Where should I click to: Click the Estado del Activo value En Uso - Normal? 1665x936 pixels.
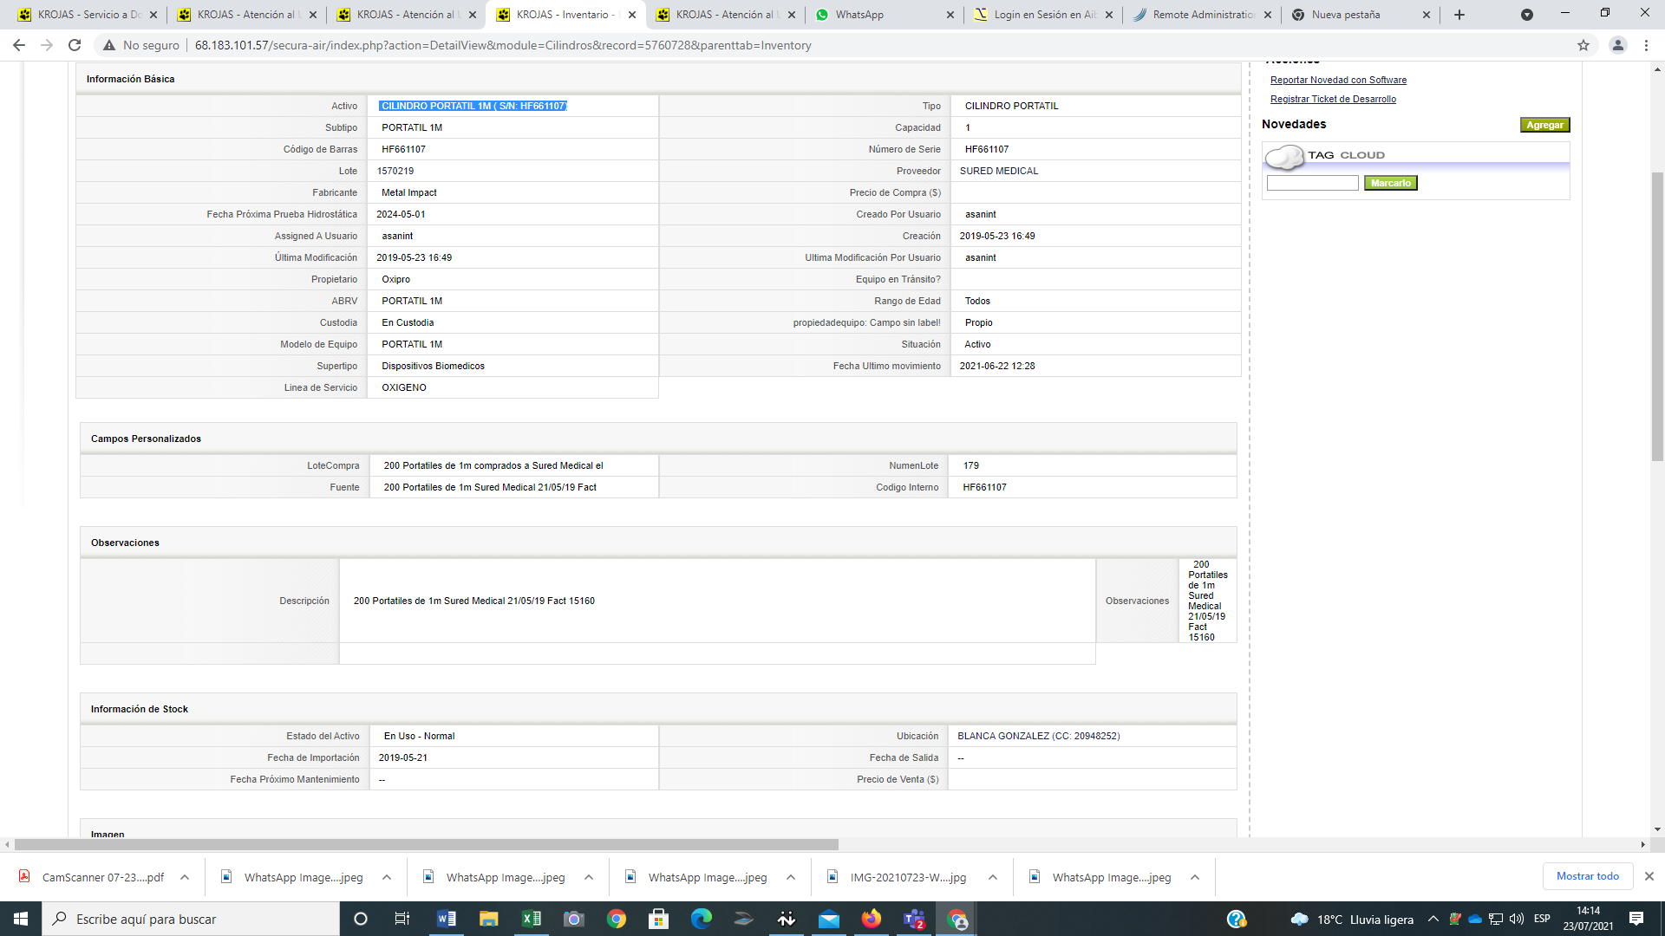(x=419, y=736)
